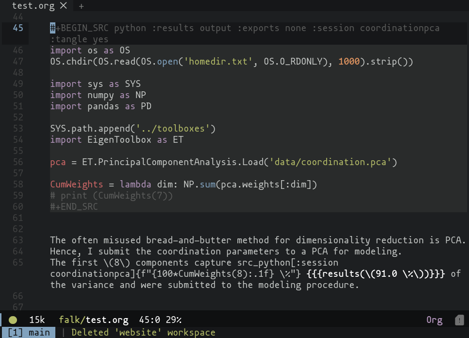
Task: Click the yellow buffer-modified indicator circle
Action: (13, 320)
